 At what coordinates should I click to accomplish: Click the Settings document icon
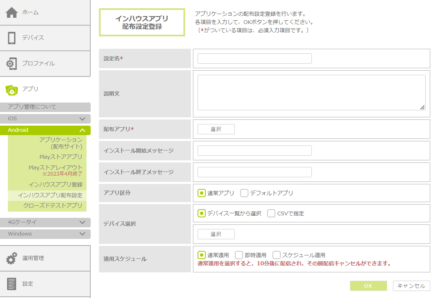coord(12,284)
